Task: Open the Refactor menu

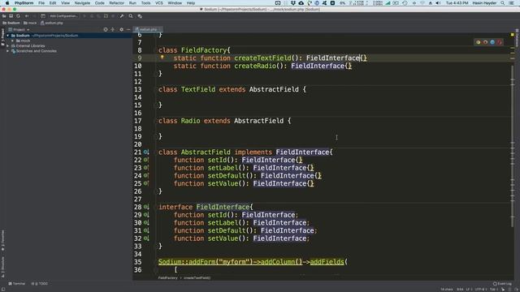Action: pos(116,3)
